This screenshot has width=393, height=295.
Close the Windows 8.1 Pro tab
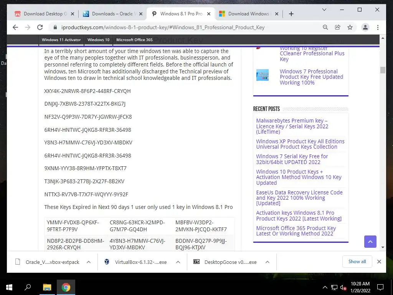(x=209, y=14)
